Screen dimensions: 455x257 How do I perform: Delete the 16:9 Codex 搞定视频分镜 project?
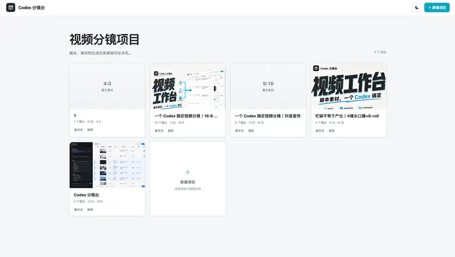(x=171, y=130)
